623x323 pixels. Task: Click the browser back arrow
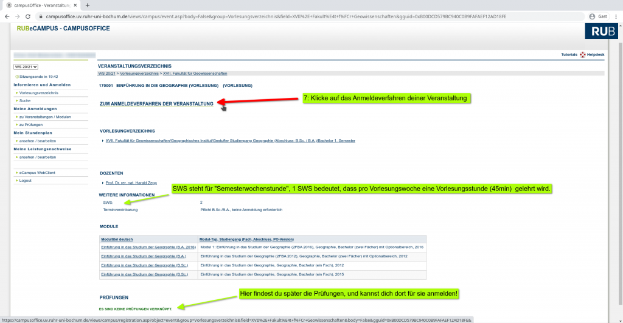coord(7,16)
